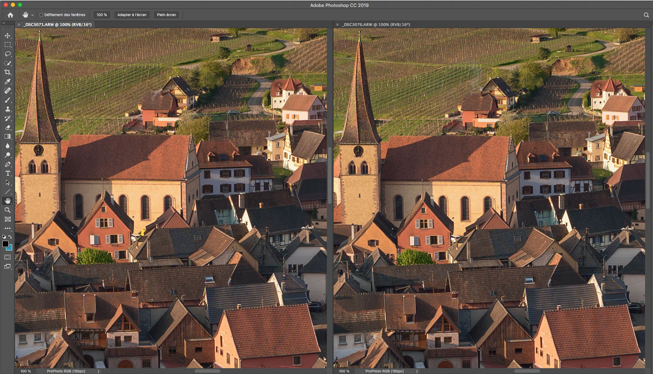Click the "Adapter à l'écran" button
This screenshot has height=374, width=653.
131,15
